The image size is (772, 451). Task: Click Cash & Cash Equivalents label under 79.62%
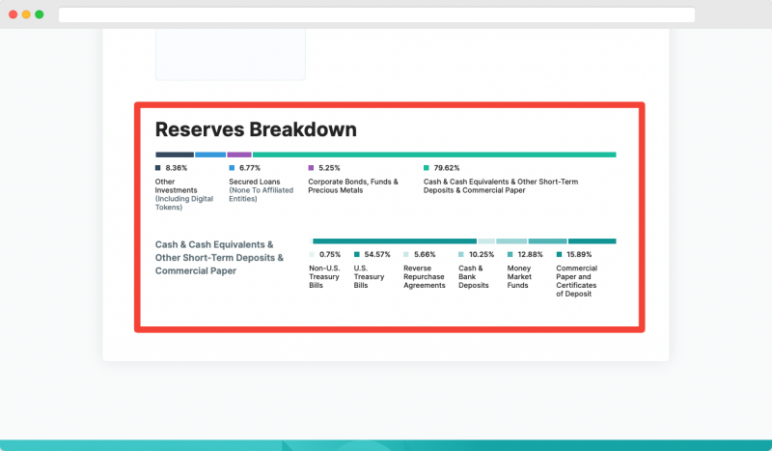pos(501,185)
